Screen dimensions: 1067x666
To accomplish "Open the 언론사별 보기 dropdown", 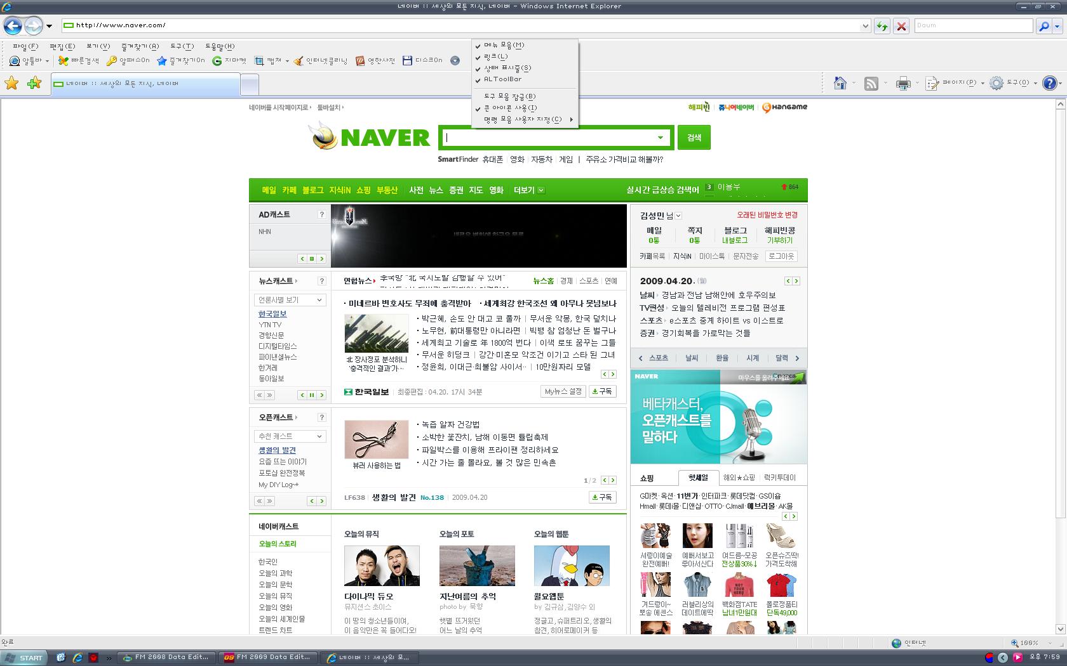I will pyautogui.click(x=290, y=299).
